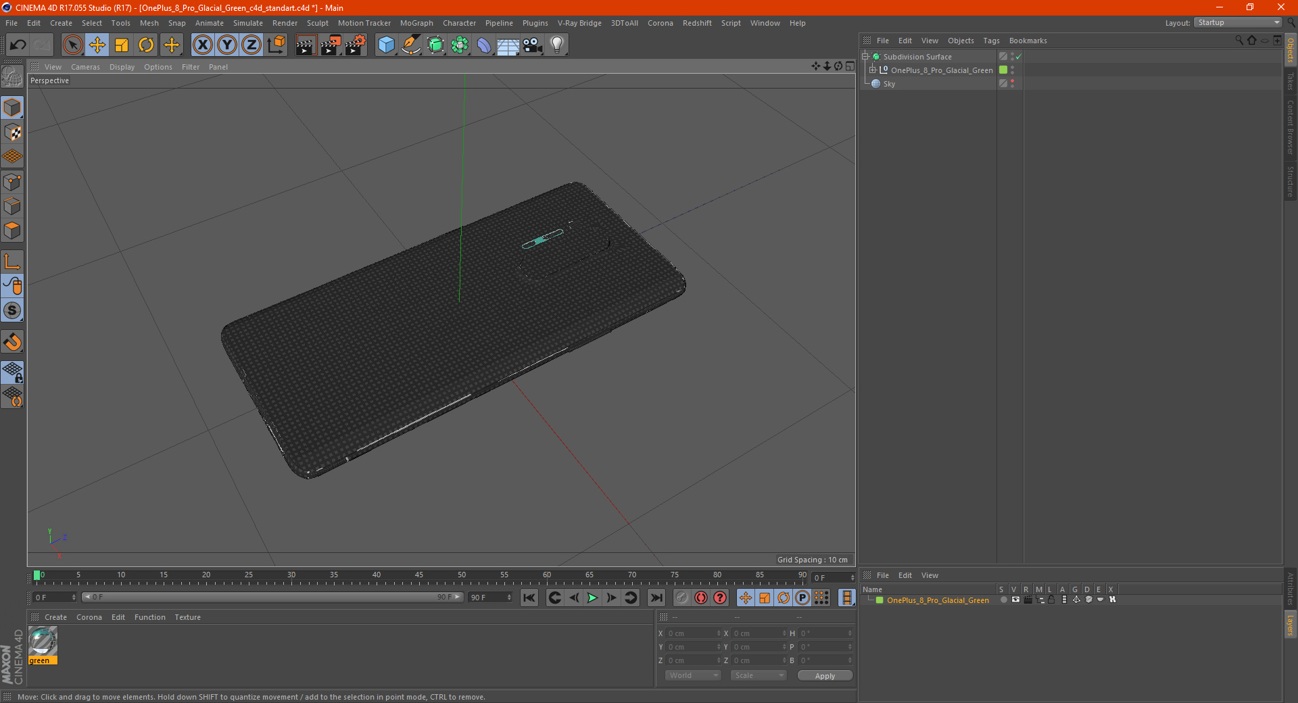This screenshot has width=1298, height=703.
Task: Open the Scale mode dropdown
Action: (759, 675)
